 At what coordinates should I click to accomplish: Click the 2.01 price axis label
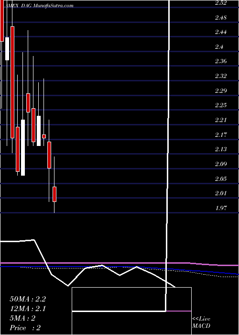coord(221,193)
